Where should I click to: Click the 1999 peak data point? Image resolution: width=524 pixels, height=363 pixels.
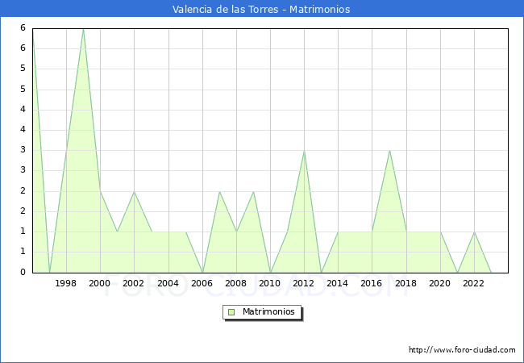83,29
